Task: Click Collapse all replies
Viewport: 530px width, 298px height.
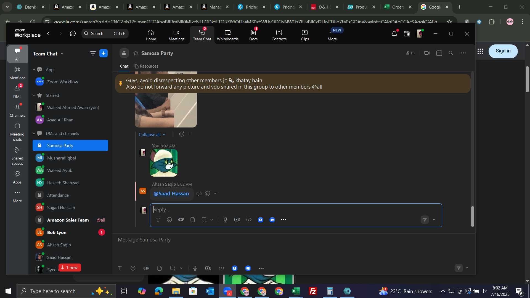Action: coord(152,134)
